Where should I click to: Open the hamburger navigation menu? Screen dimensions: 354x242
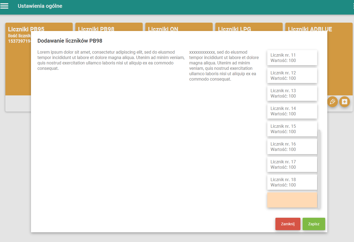pyautogui.click(x=4, y=6)
